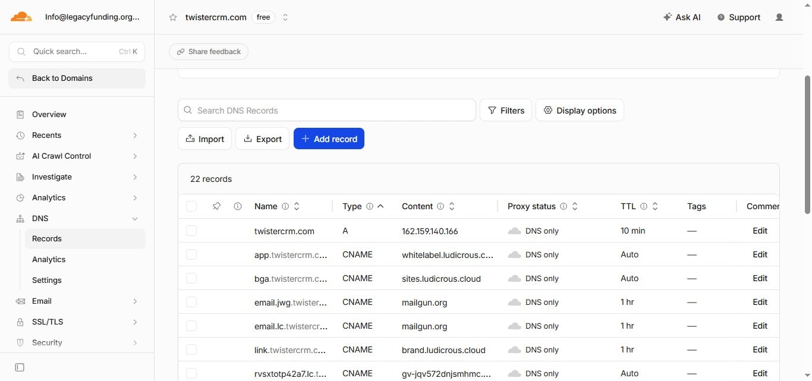The width and height of the screenshot is (812, 381).
Task: Sort records by Name column arrows
Action: pos(297,206)
